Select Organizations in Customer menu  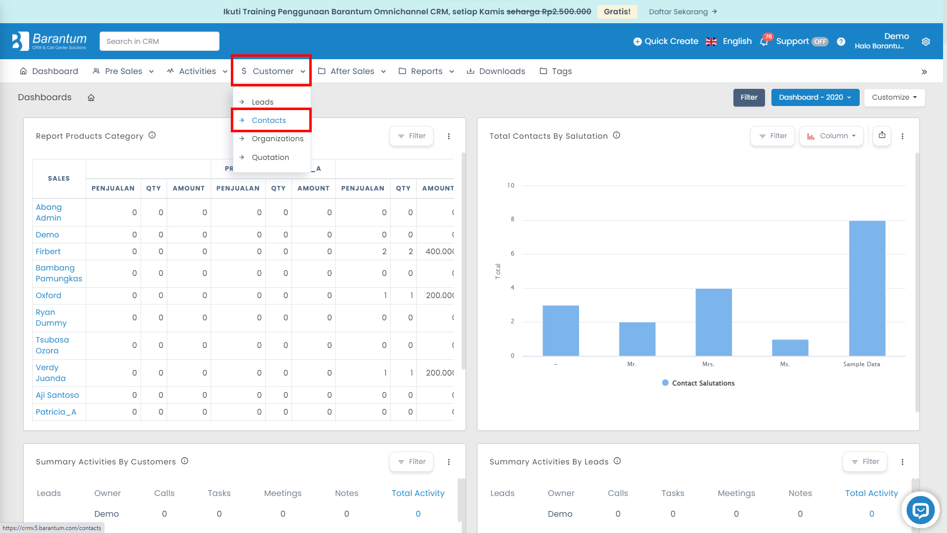coord(277,139)
